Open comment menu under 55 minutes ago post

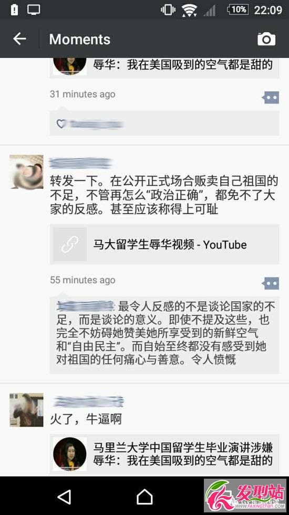[x=270, y=283]
